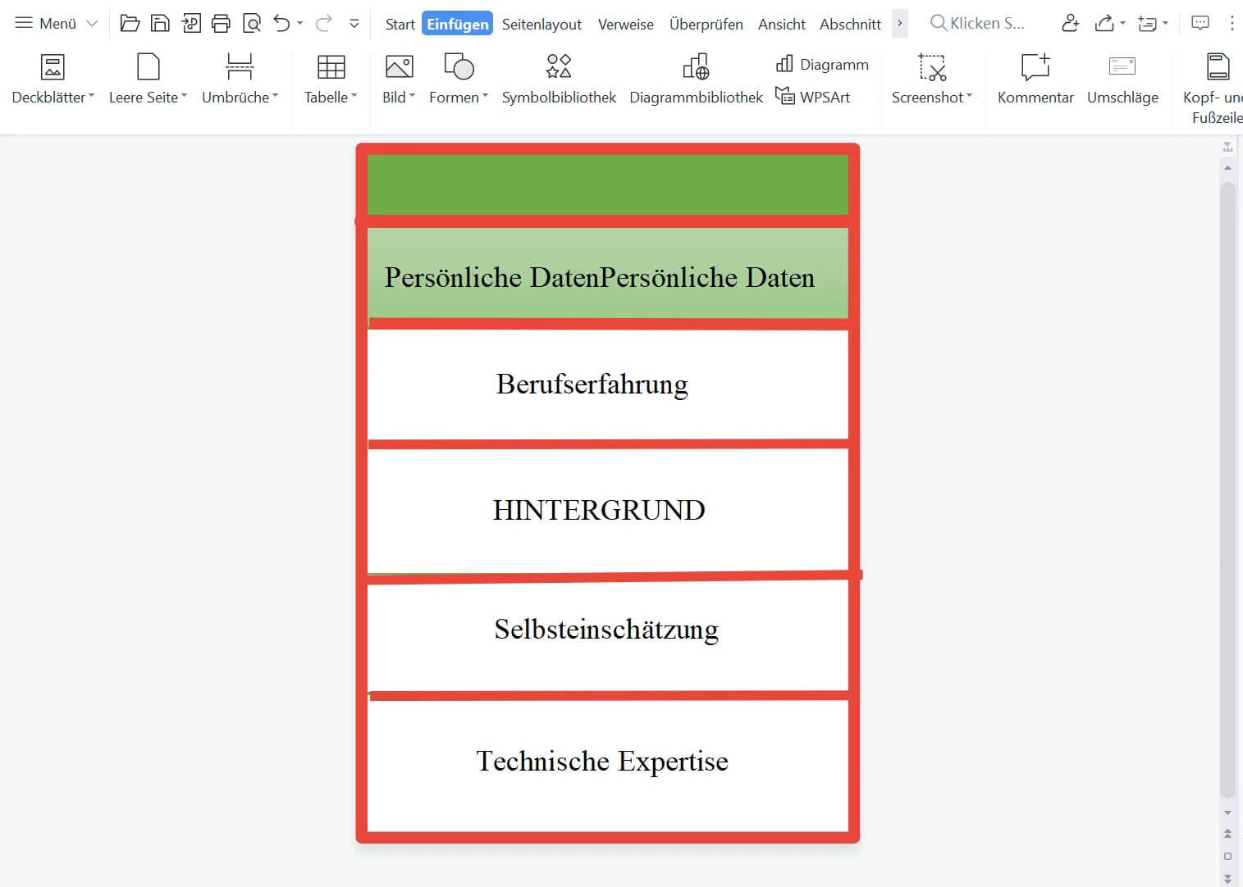Insert a cover page via Deckblätter icon

(53, 67)
